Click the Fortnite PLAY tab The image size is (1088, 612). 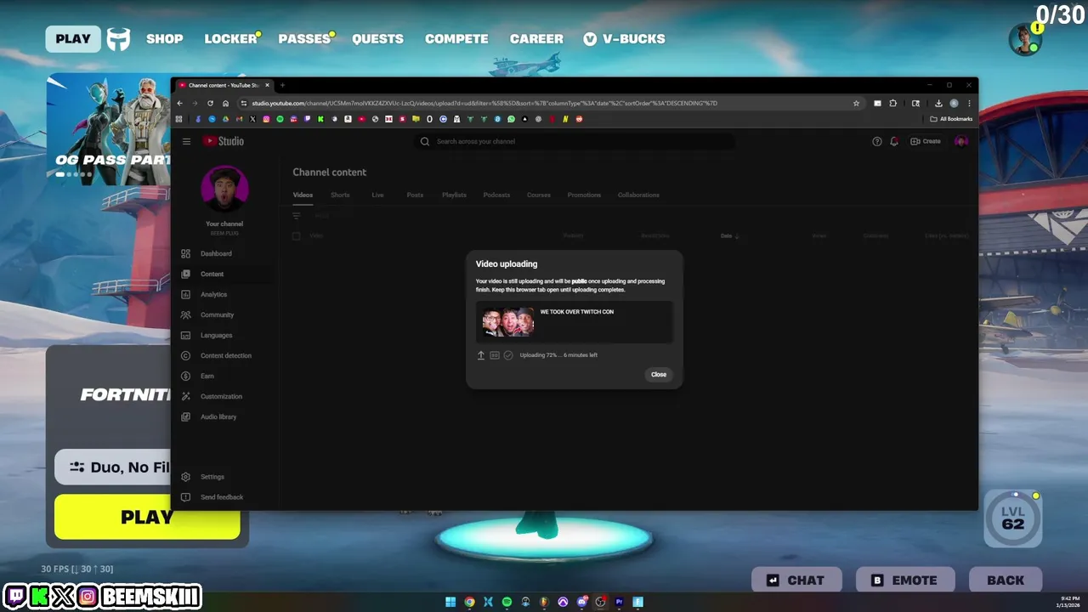coord(73,38)
